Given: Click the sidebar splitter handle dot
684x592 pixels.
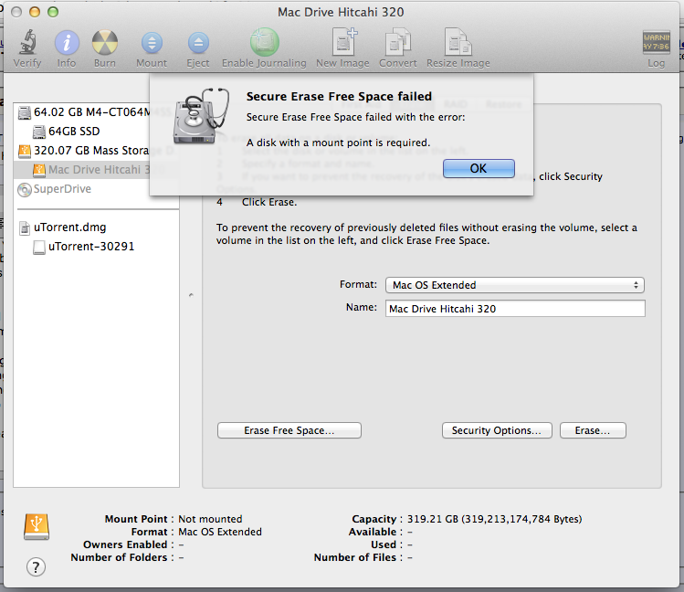Looking at the screenshot, I should (x=191, y=295).
